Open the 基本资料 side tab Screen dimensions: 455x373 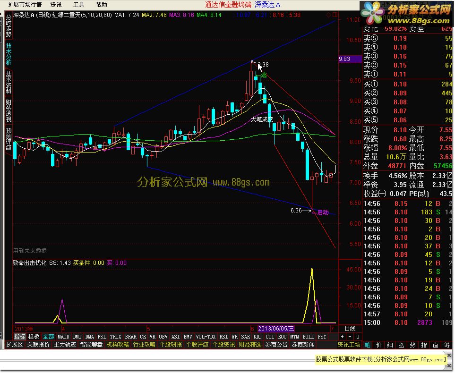click(9, 82)
